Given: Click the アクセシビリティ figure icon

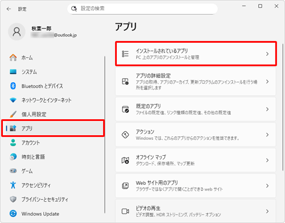Looking at the screenshot, I should click(x=13, y=185).
